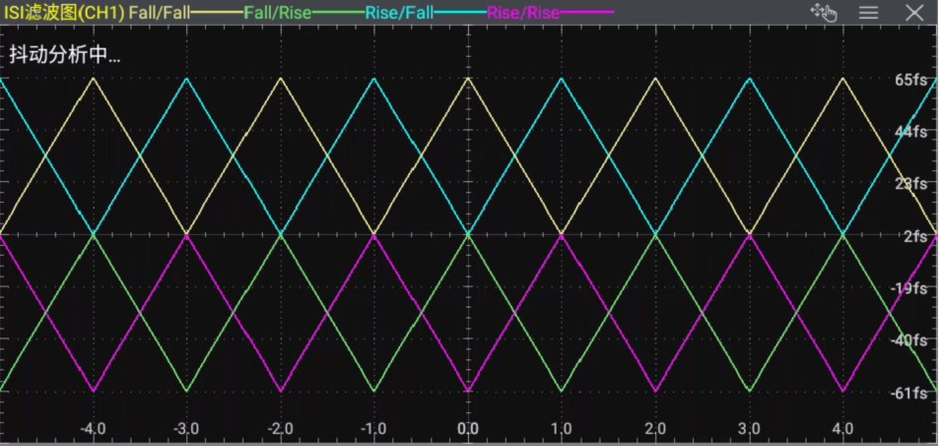Click the -4.0 horizontal axis label
Screen dimensions: 940x446
[x=93, y=429]
